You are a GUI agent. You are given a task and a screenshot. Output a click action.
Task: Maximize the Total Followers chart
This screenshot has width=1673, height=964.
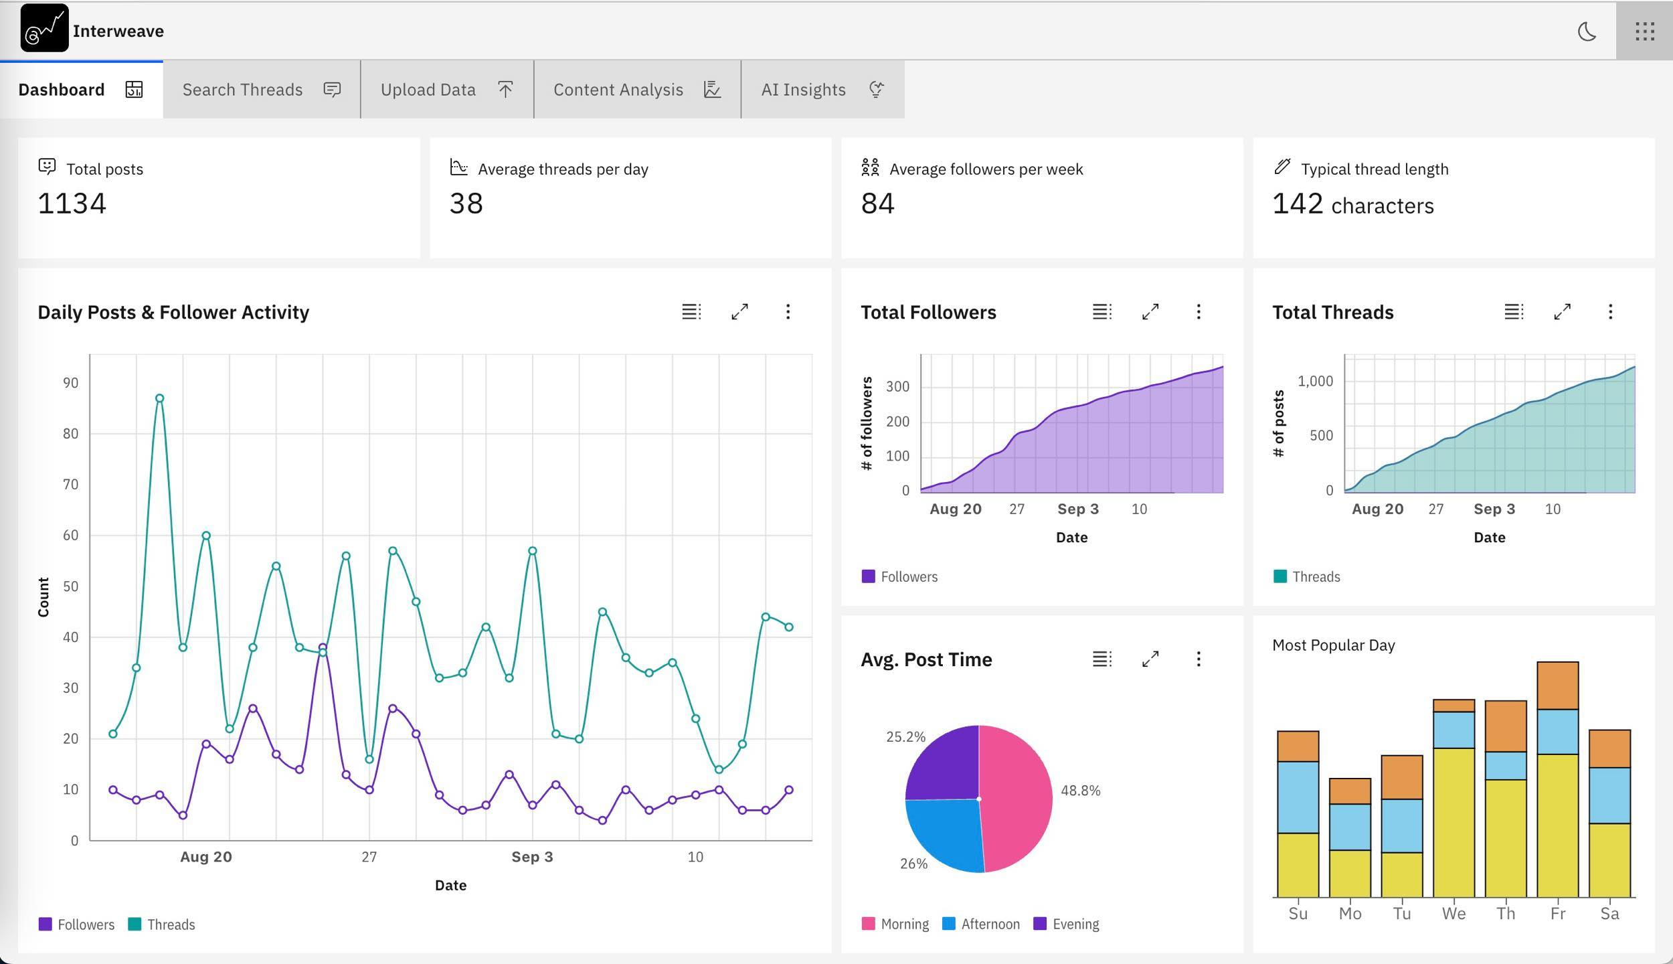point(1150,312)
